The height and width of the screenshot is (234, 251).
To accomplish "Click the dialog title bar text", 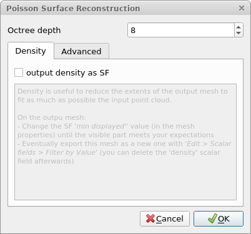I will 73,9.
